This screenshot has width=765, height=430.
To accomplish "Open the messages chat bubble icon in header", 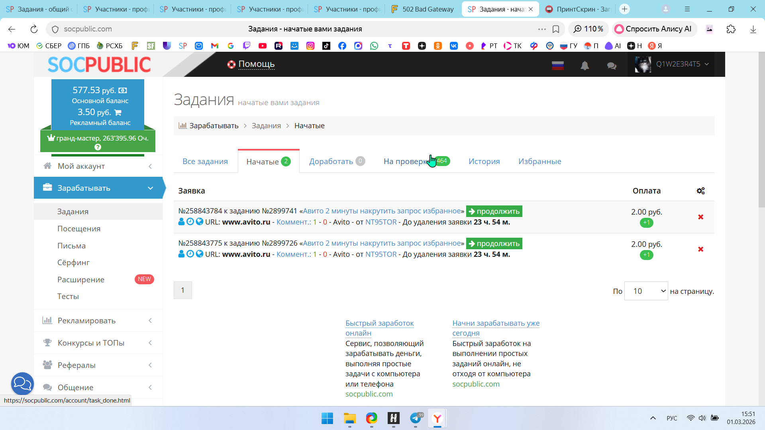I will click(x=612, y=66).
